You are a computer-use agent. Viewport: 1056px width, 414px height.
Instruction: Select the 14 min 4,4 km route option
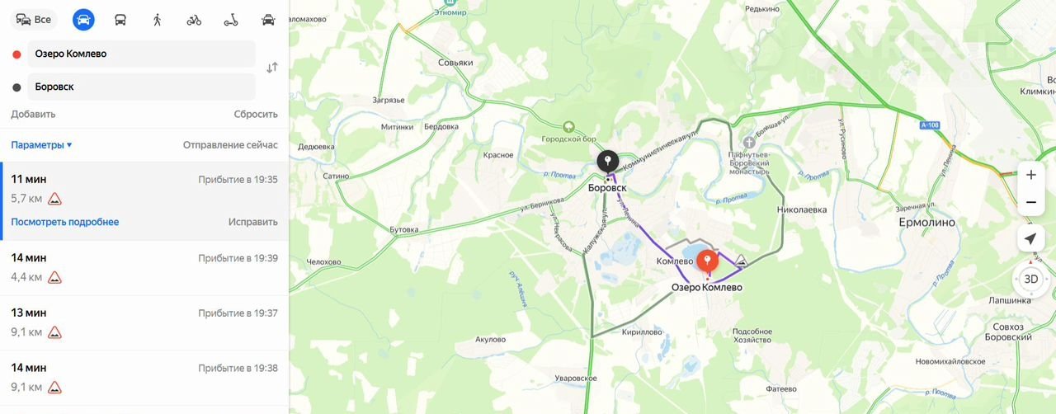(144, 268)
